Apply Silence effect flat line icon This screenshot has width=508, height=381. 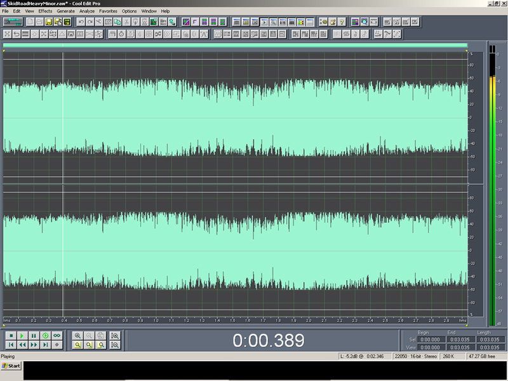25,34
